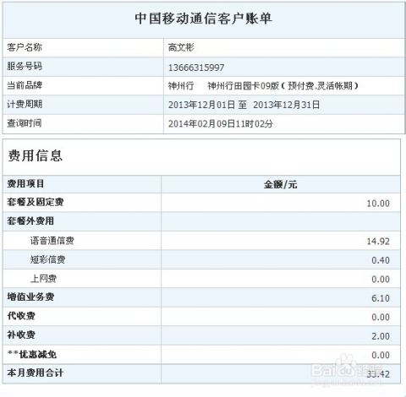Screen dimensions: 406x397
Task: Click the total amount 33.42
Action: [x=378, y=374]
